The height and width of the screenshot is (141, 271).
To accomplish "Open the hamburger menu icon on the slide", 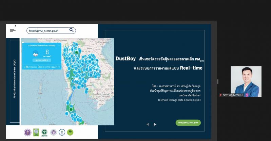I will click(13, 30).
